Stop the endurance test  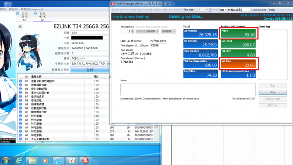coord(273,92)
